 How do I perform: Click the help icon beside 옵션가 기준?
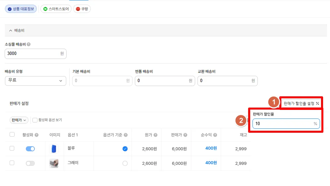point(126,135)
